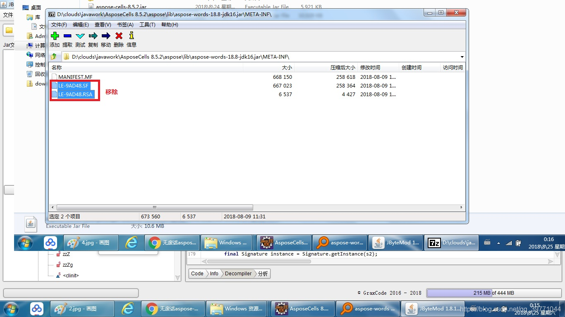This screenshot has width=565, height=317.
Task: Switch to the Code tab in JByteMod
Action: [x=197, y=274]
